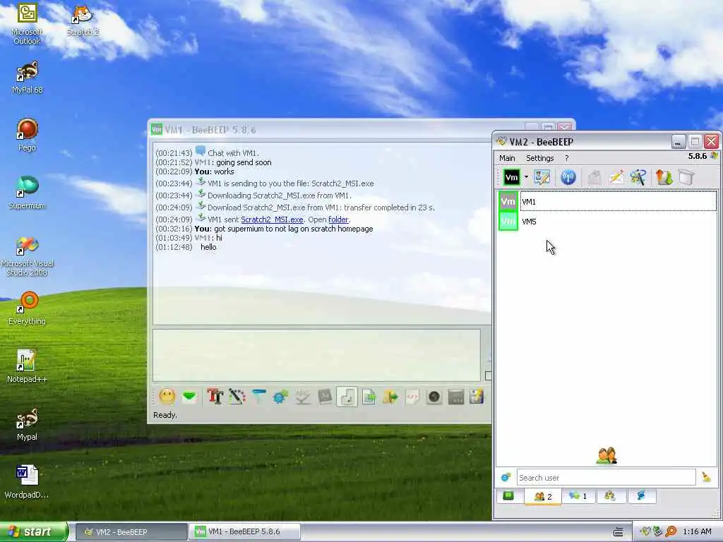Click the MyPal 68 desktop icon
This screenshot has height=542, width=723.
27,78
